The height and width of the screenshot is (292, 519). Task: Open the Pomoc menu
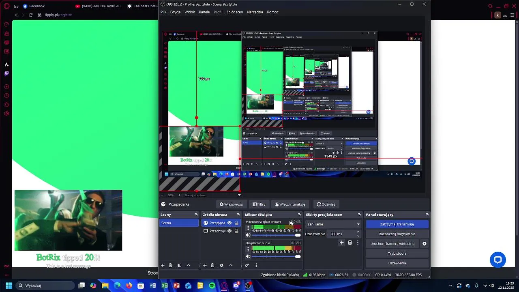click(273, 12)
